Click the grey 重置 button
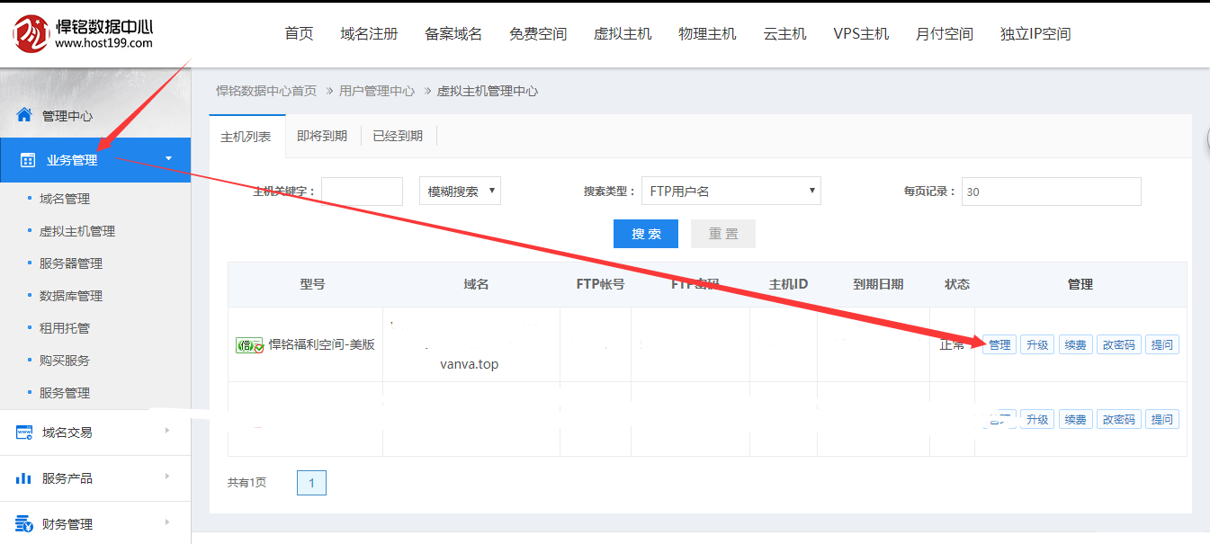This screenshot has height=544, width=1210. point(723,234)
